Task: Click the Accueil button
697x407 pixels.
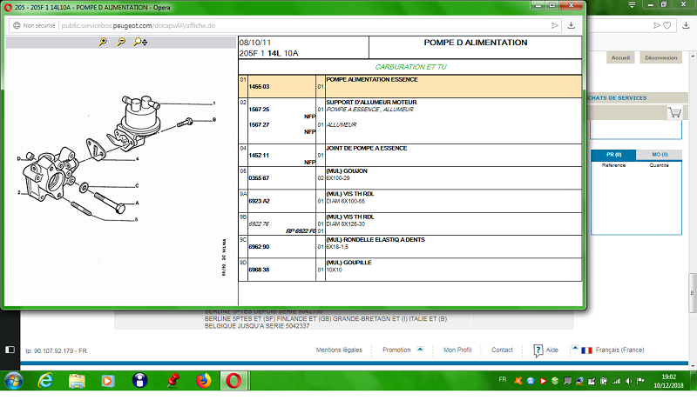Action: (x=620, y=57)
